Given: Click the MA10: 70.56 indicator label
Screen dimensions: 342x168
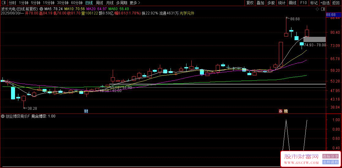Looking at the screenshot, I should 74,9.
